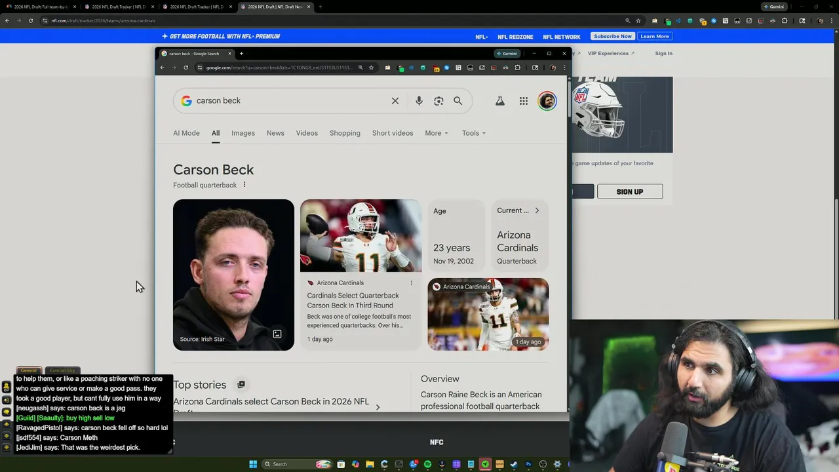Open Spotify from the taskbar
The image size is (839, 472).
click(427, 464)
